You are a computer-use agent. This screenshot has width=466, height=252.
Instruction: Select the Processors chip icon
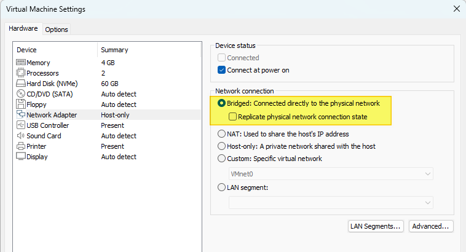[x=20, y=73]
